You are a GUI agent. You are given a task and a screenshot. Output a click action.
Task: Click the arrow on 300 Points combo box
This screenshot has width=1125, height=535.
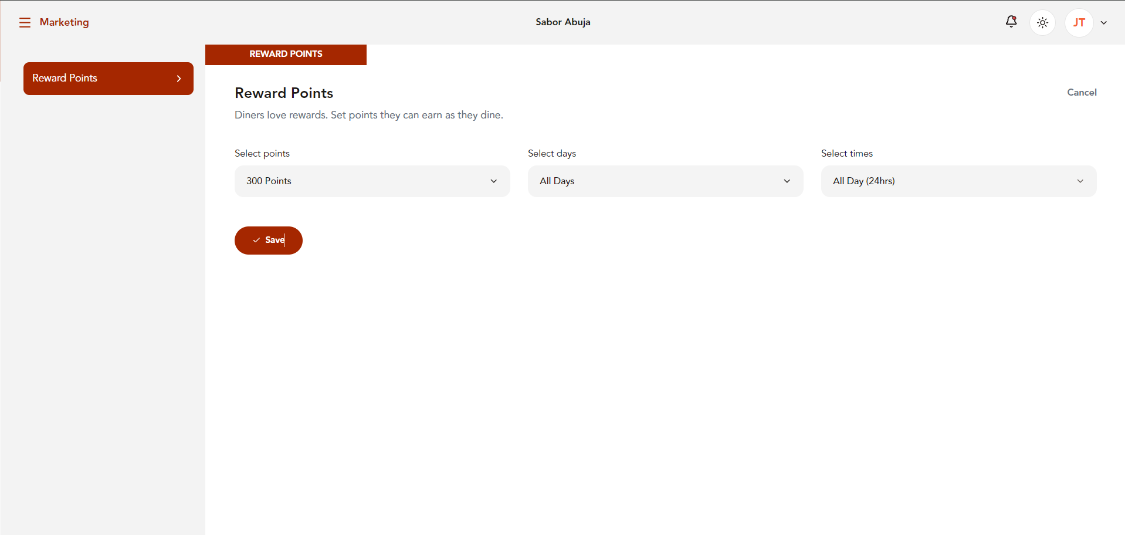(494, 181)
